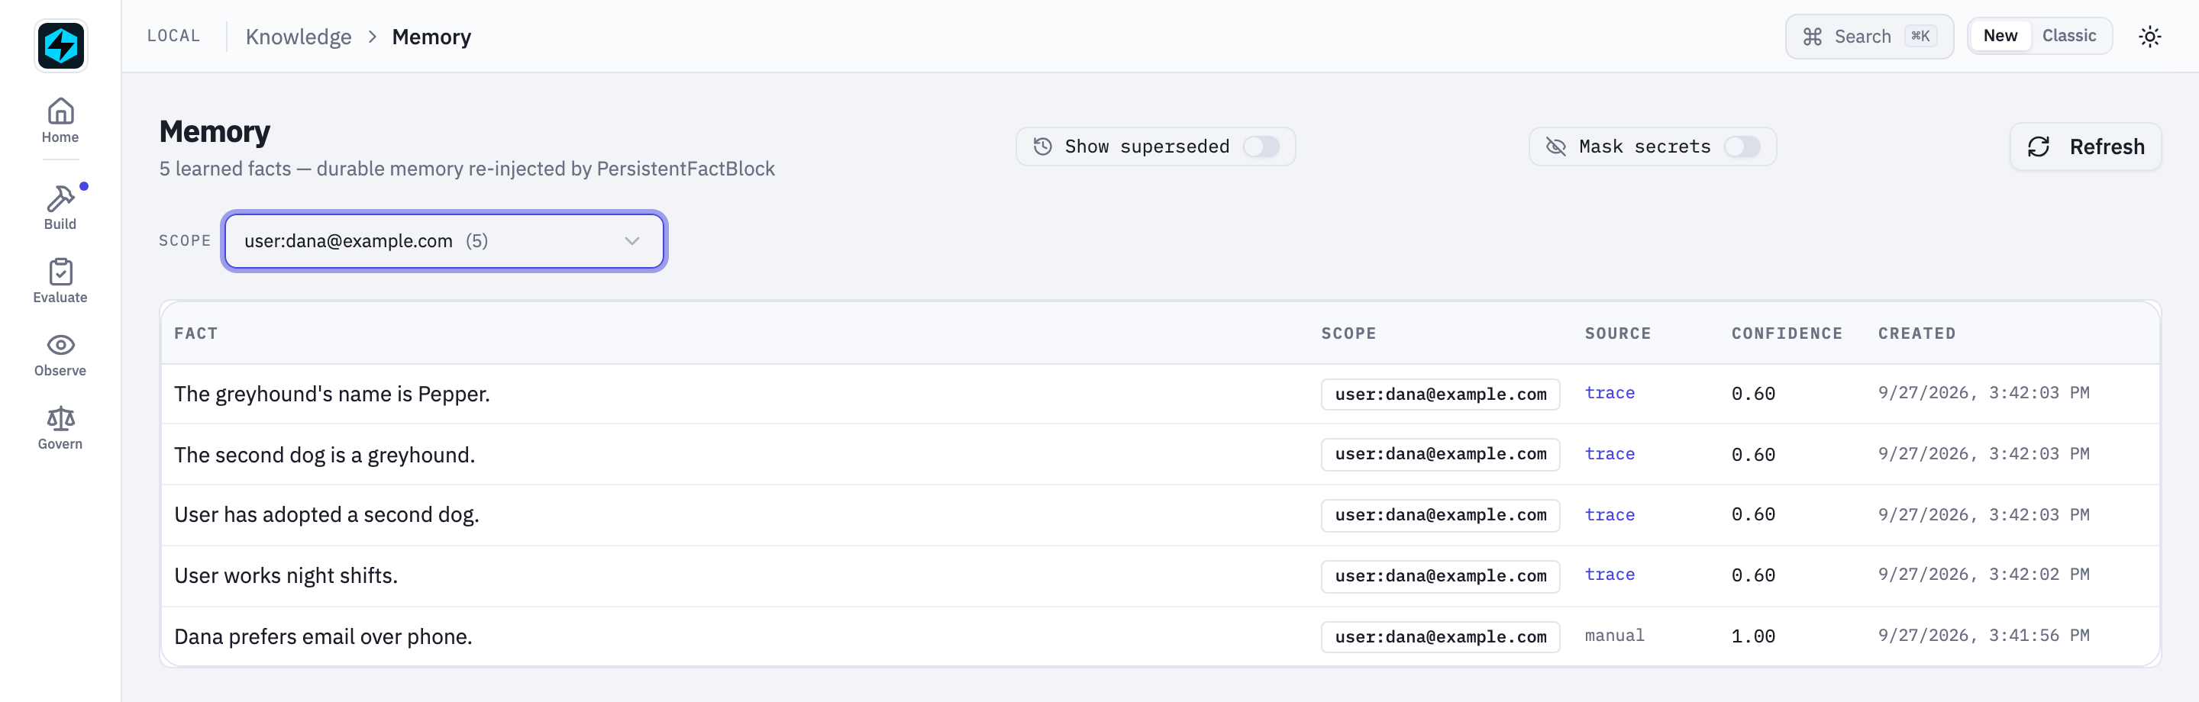Select the fact "The second dog is a greyhound."
The image size is (2199, 702).
coord(325,455)
